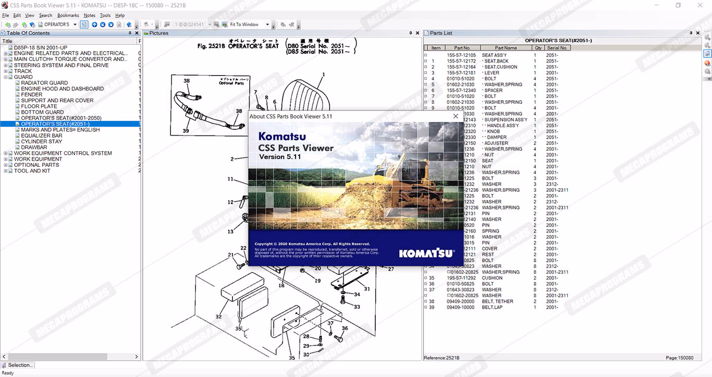
Task: Click the blue up-arrow navigation icon
Action: coord(94,25)
